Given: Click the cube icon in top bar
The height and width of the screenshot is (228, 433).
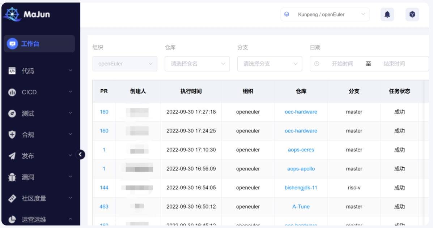Looking at the screenshot, I should [412, 14].
